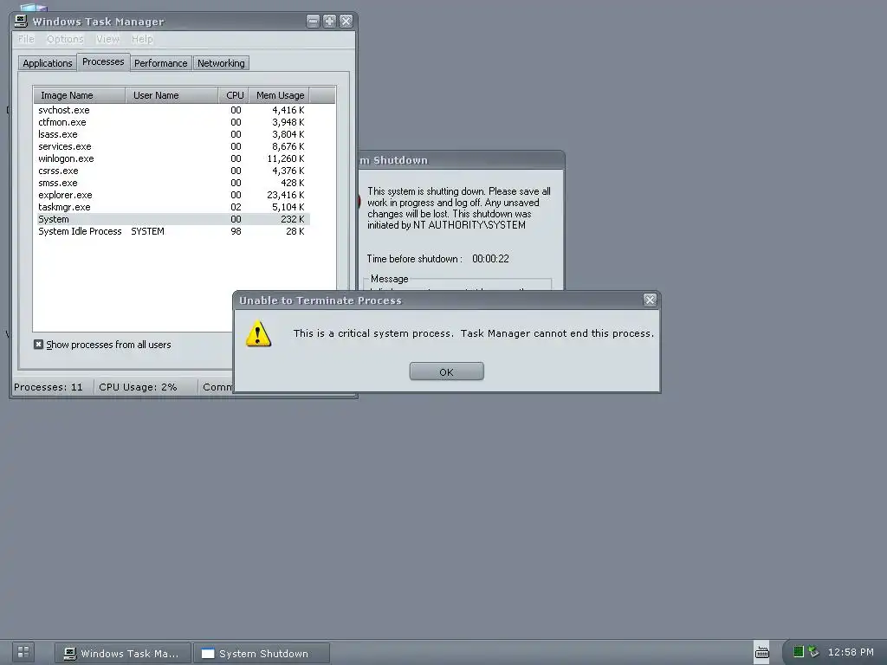Toggle Show processes from all users checkbox
This screenshot has width=887, height=665.
click(x=38, y=345)
